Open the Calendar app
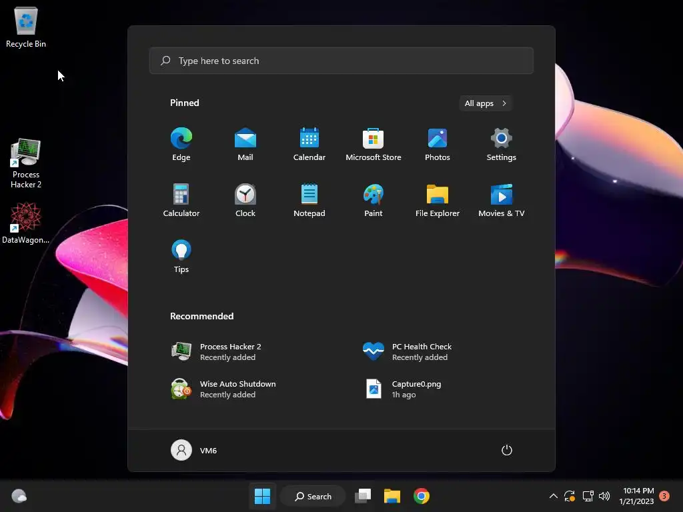 309,144
